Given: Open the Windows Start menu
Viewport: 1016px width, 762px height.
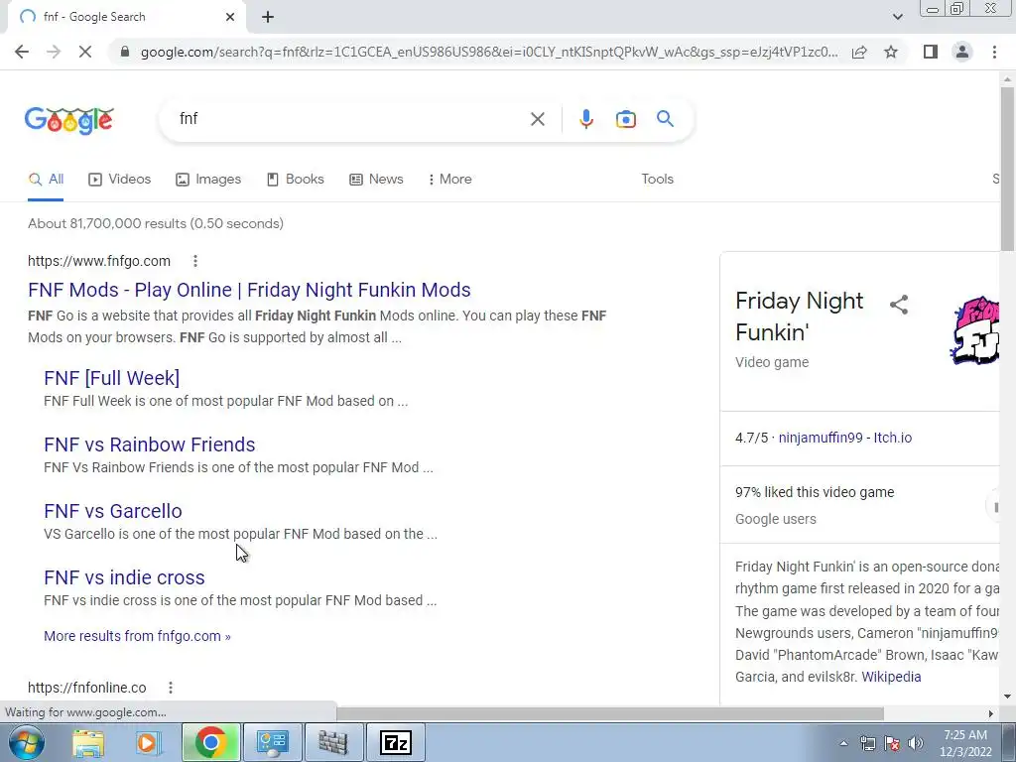Looking at the screenshot, I should (25, 742).
